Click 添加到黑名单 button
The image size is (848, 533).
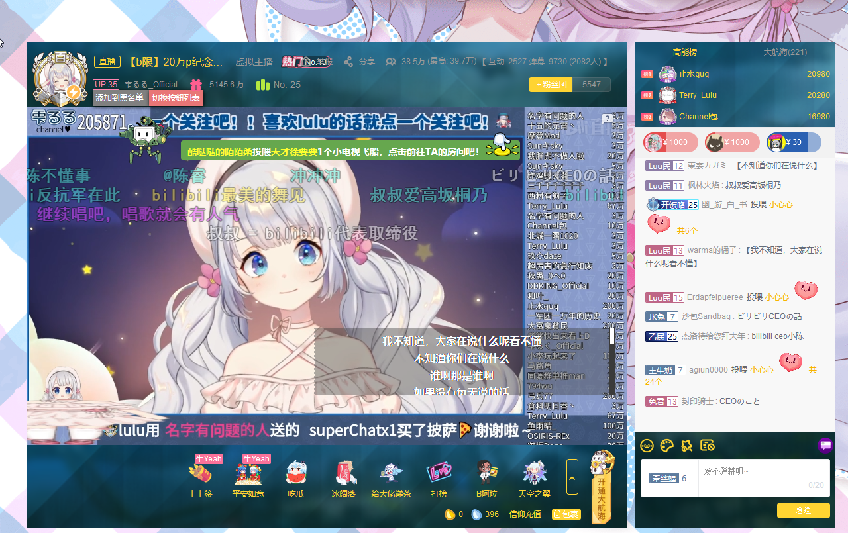[120, 98]
